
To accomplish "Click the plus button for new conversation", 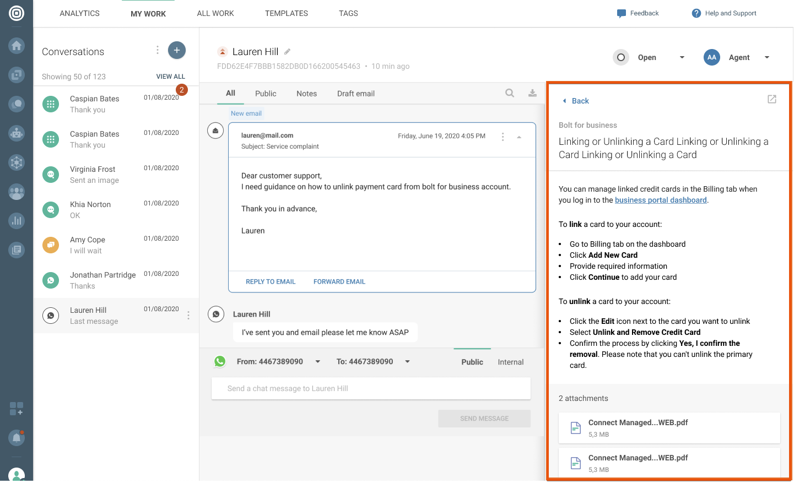I will 176,50.
